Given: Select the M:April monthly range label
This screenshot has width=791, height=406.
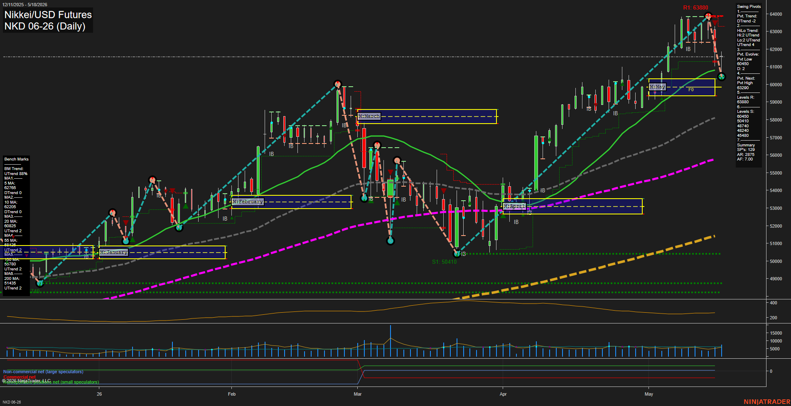Looking at the screenshot, I should [514, 206].
